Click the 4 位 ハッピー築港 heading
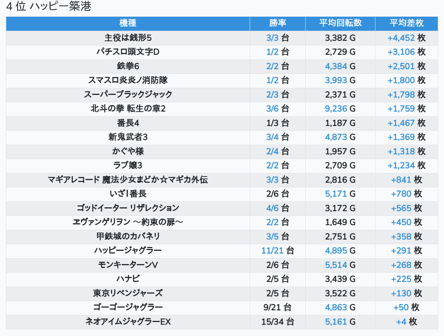The image size is (444, 336). tap(49, 7)
